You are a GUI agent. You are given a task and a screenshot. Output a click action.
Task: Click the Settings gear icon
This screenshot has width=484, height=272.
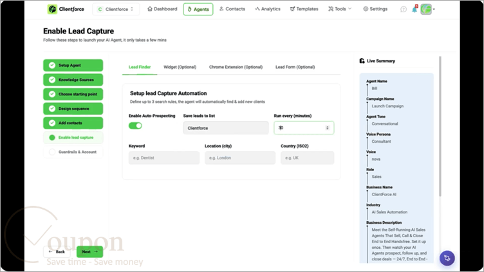[x=366, y=9]
